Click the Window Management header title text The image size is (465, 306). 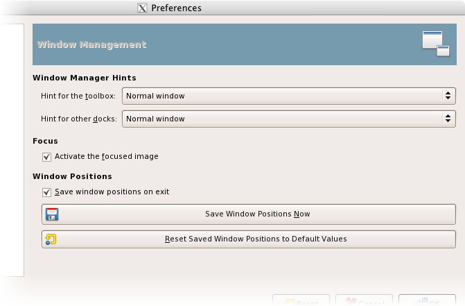click(91, 44)
